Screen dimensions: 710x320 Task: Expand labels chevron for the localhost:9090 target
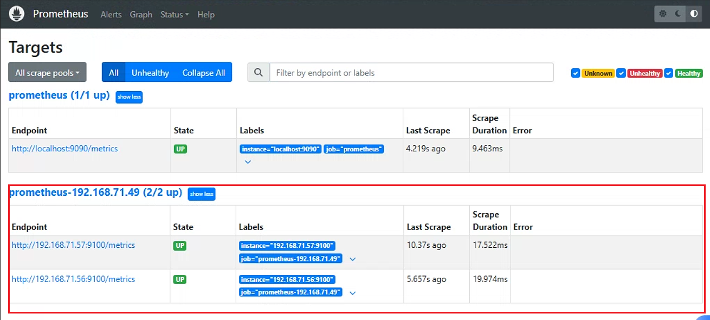point(248,162)
